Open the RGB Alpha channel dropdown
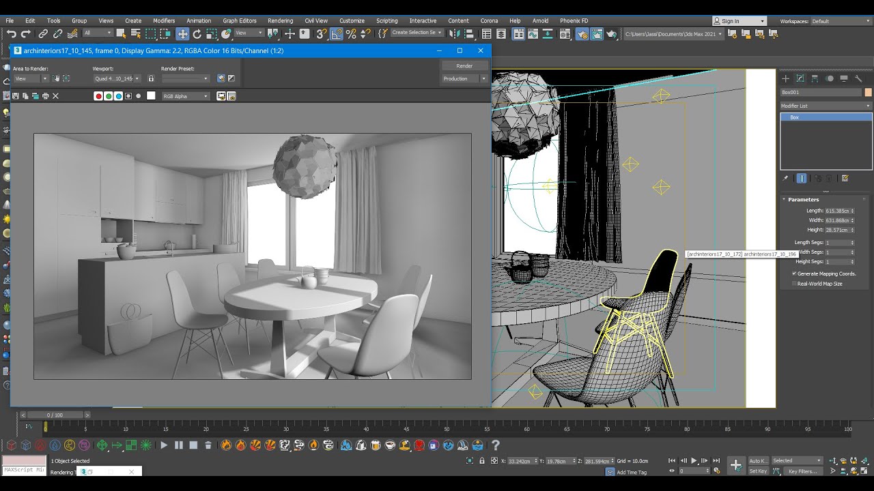The height and width of the screenshot is (491, 874). point(185,96)
